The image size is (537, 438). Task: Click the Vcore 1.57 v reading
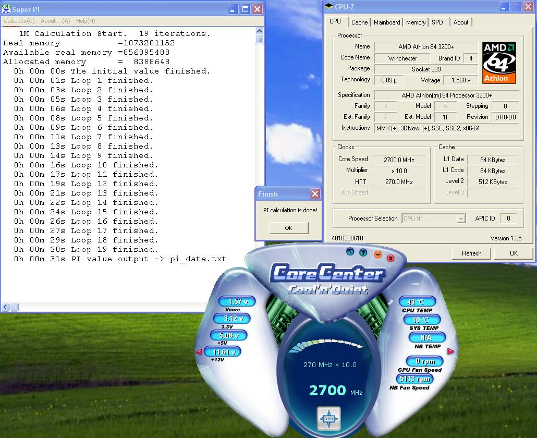tap(238, 302)
